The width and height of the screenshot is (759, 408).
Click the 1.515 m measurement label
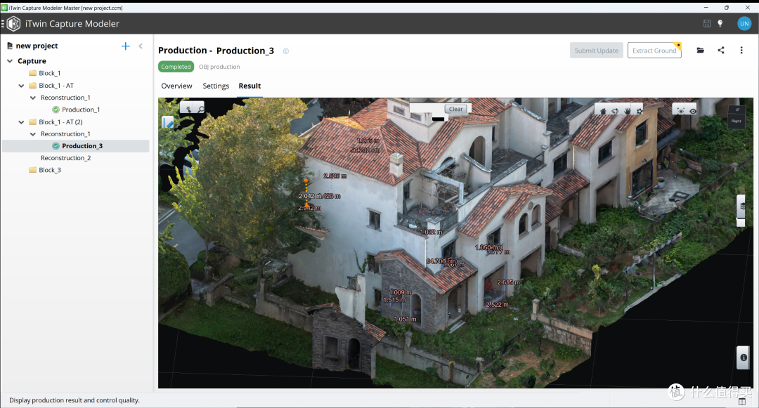click(394, 300)
